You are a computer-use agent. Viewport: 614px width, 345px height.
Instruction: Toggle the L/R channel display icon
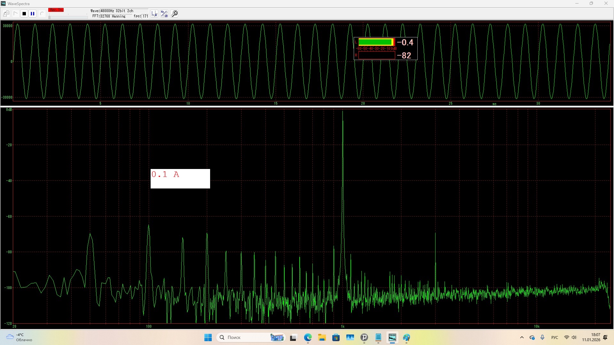click(x=154, y=14)
